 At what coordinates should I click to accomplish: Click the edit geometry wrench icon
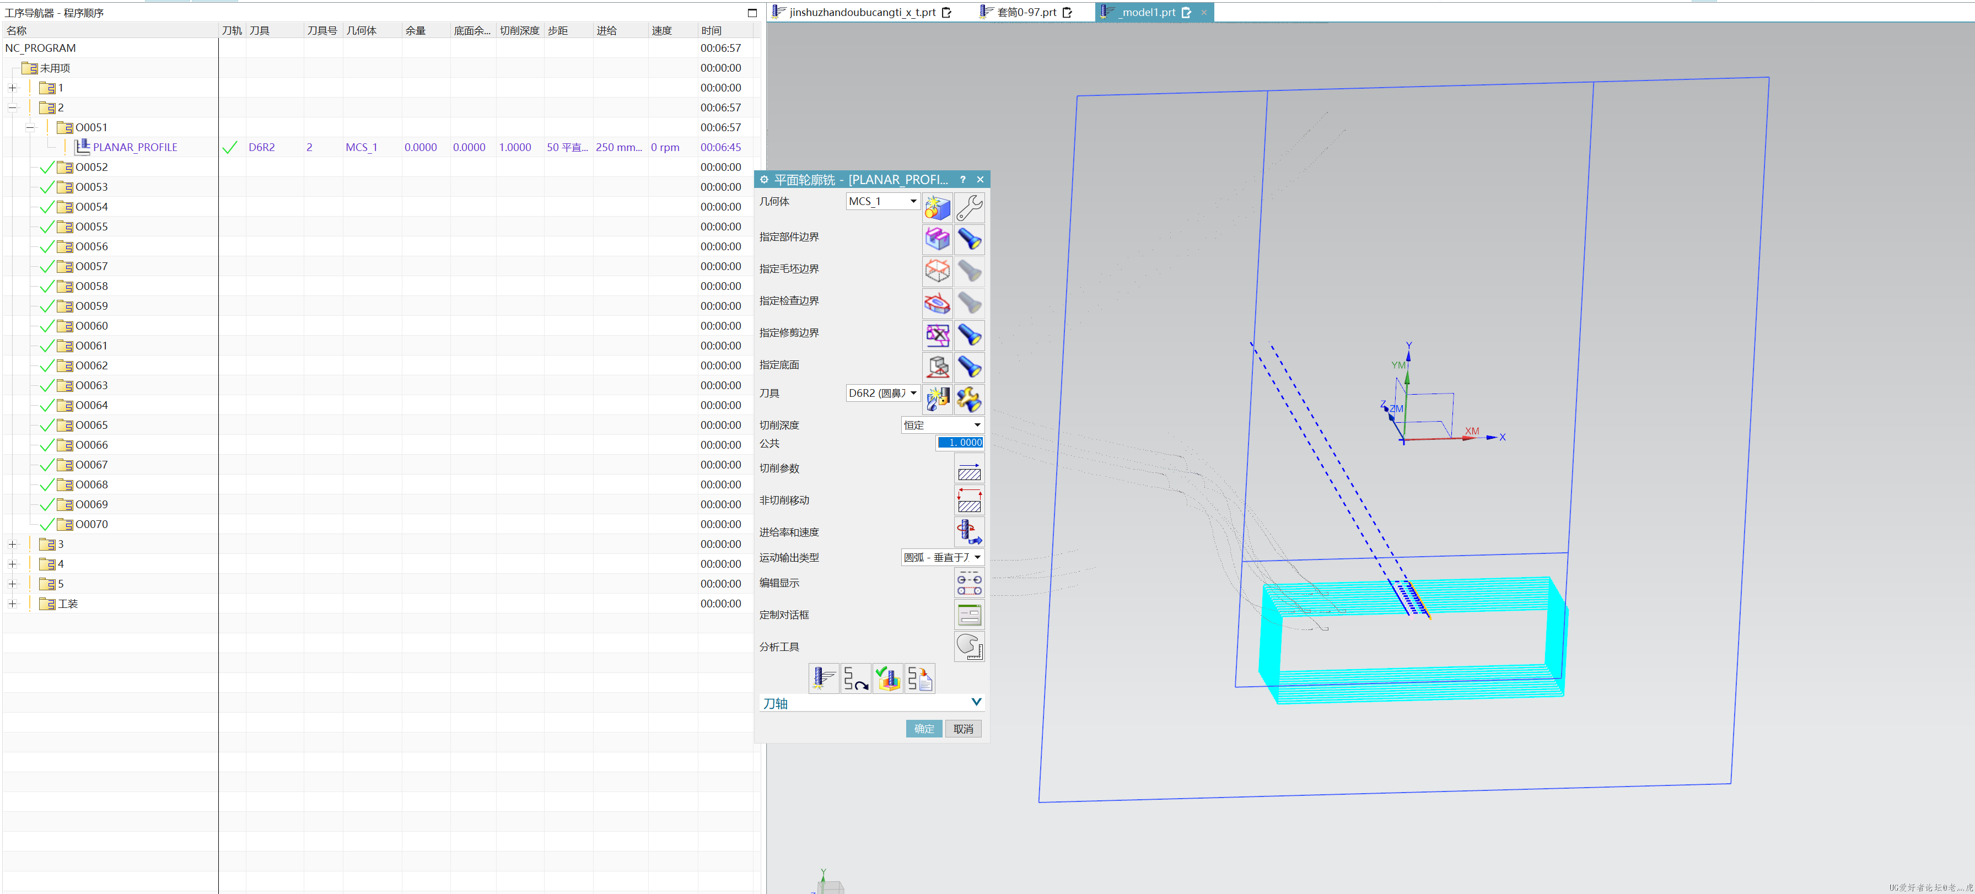pos(969,208)
